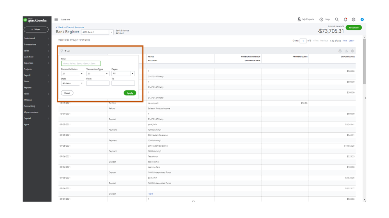Open the Date range dropdown All dates
389x218 pixels.
coord(72,83)
